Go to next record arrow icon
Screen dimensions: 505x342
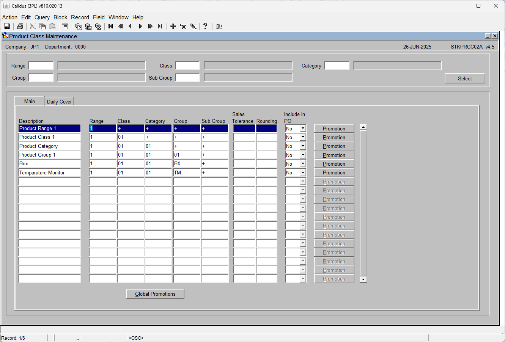(x=140, y=26)
